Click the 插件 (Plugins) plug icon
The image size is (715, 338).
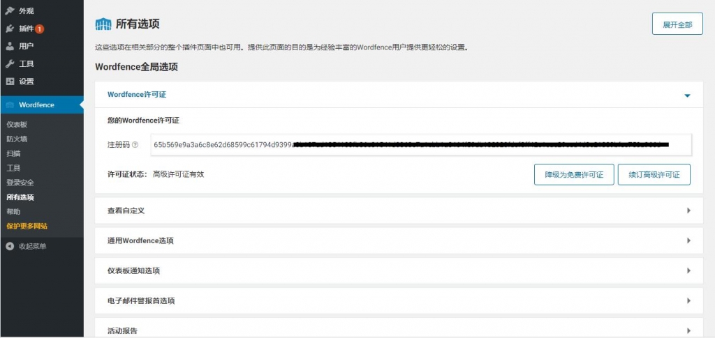tap(10, 29)
